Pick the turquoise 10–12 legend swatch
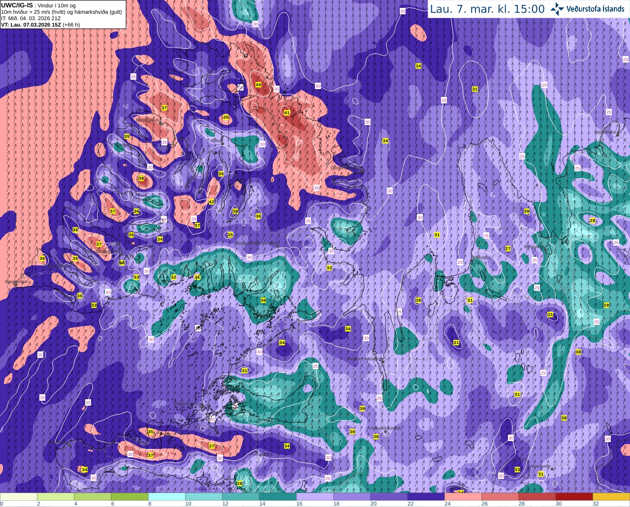 [204, 497]
